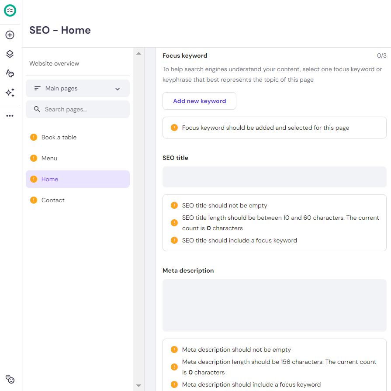
Task: Click the empty SEO title field
Action: pos(274,176)
